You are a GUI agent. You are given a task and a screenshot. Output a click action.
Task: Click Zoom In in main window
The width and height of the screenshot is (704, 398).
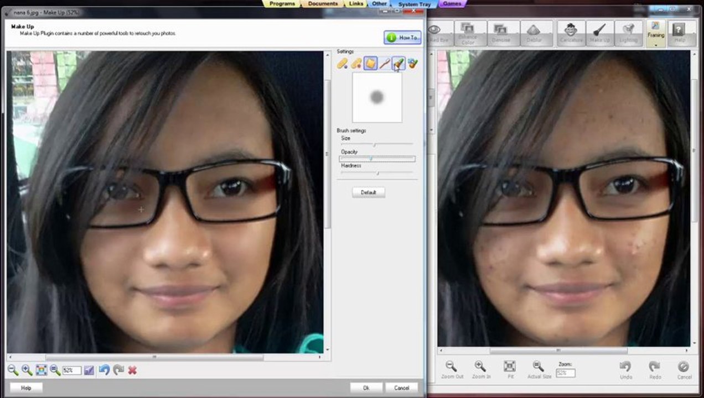[x=480, y=370]
